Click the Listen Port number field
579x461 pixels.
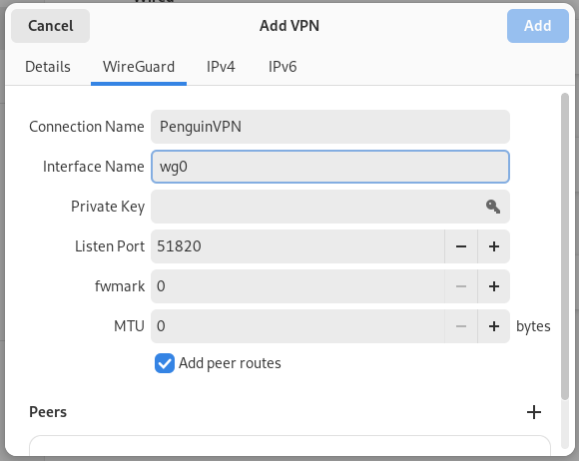[x=297, y=246]
